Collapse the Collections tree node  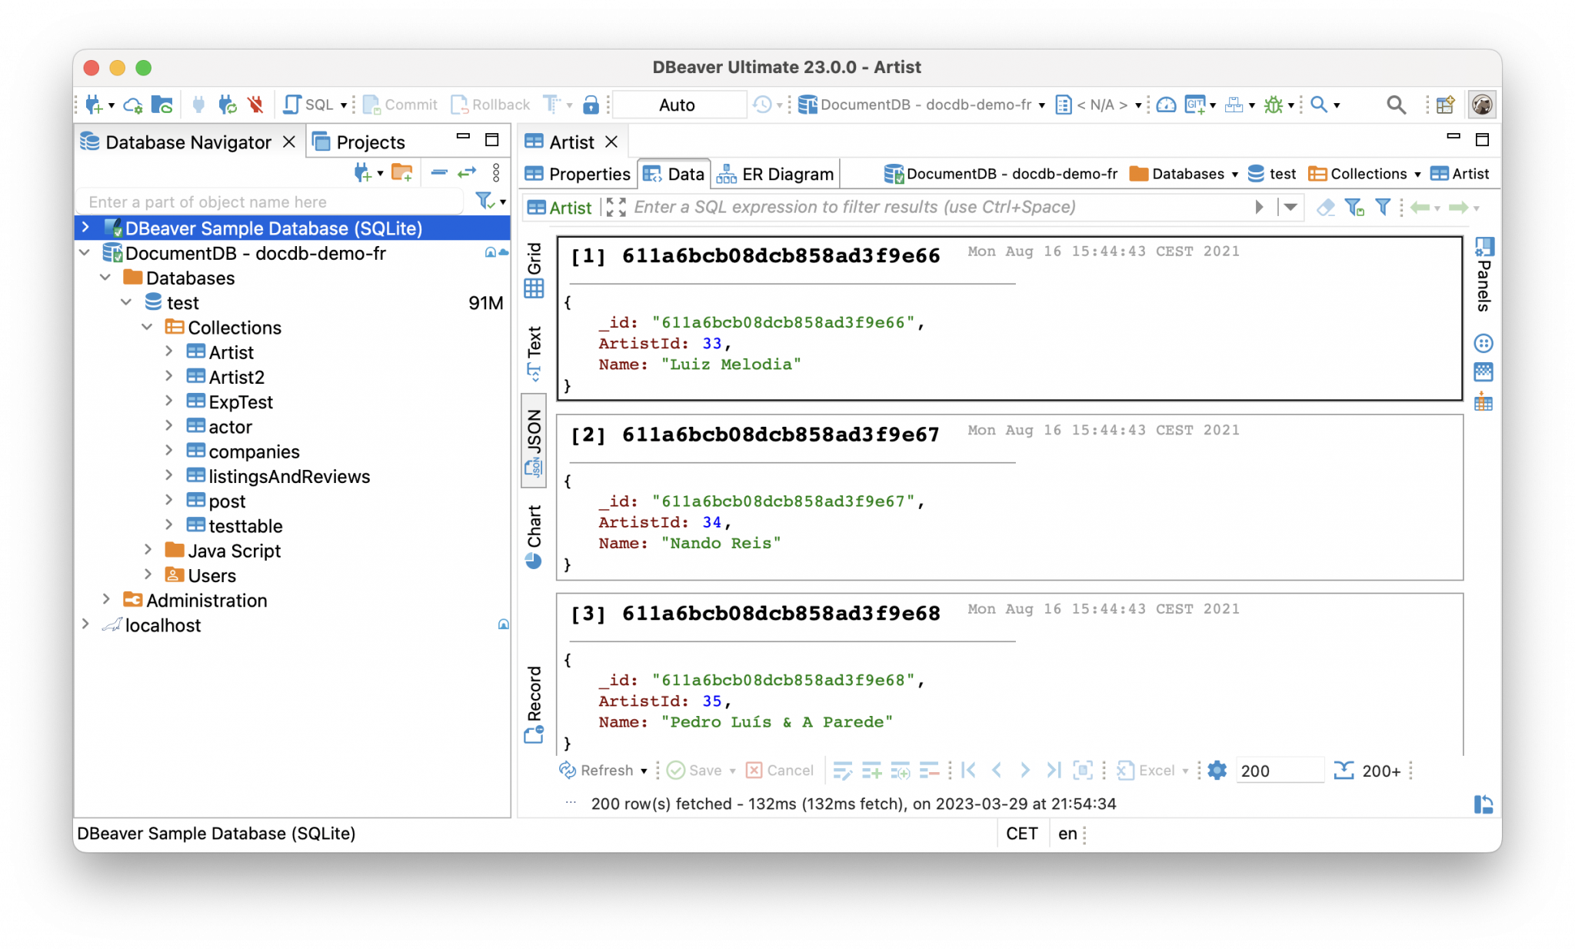(148, 327)
